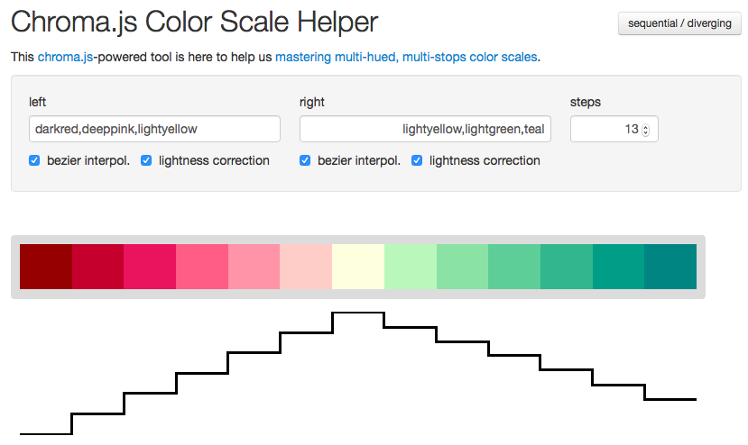748x445 pixels.
Task: Choose the pale light green swatch
Action: pyautogui.click(x=411, y=267)
